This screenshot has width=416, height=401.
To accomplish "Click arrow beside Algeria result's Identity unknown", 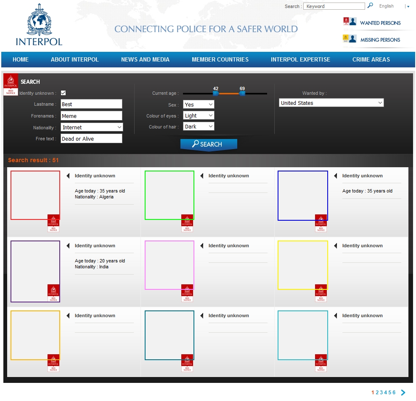I will pyautogui.click(x=68, y=176).
